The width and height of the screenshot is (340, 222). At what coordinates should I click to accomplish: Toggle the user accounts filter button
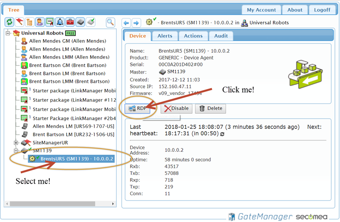tap(40, 22)
